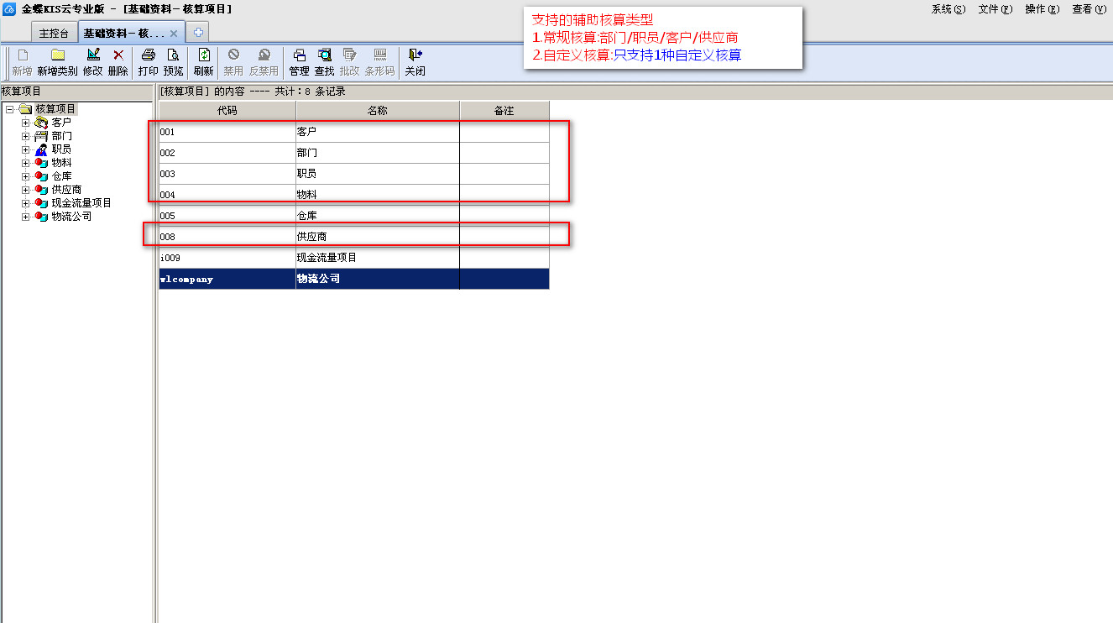The width and height of the screenshot is (1113, 623).
Task: Collapse the 核算项目 root tree node
Action: [x=9, y=109]
